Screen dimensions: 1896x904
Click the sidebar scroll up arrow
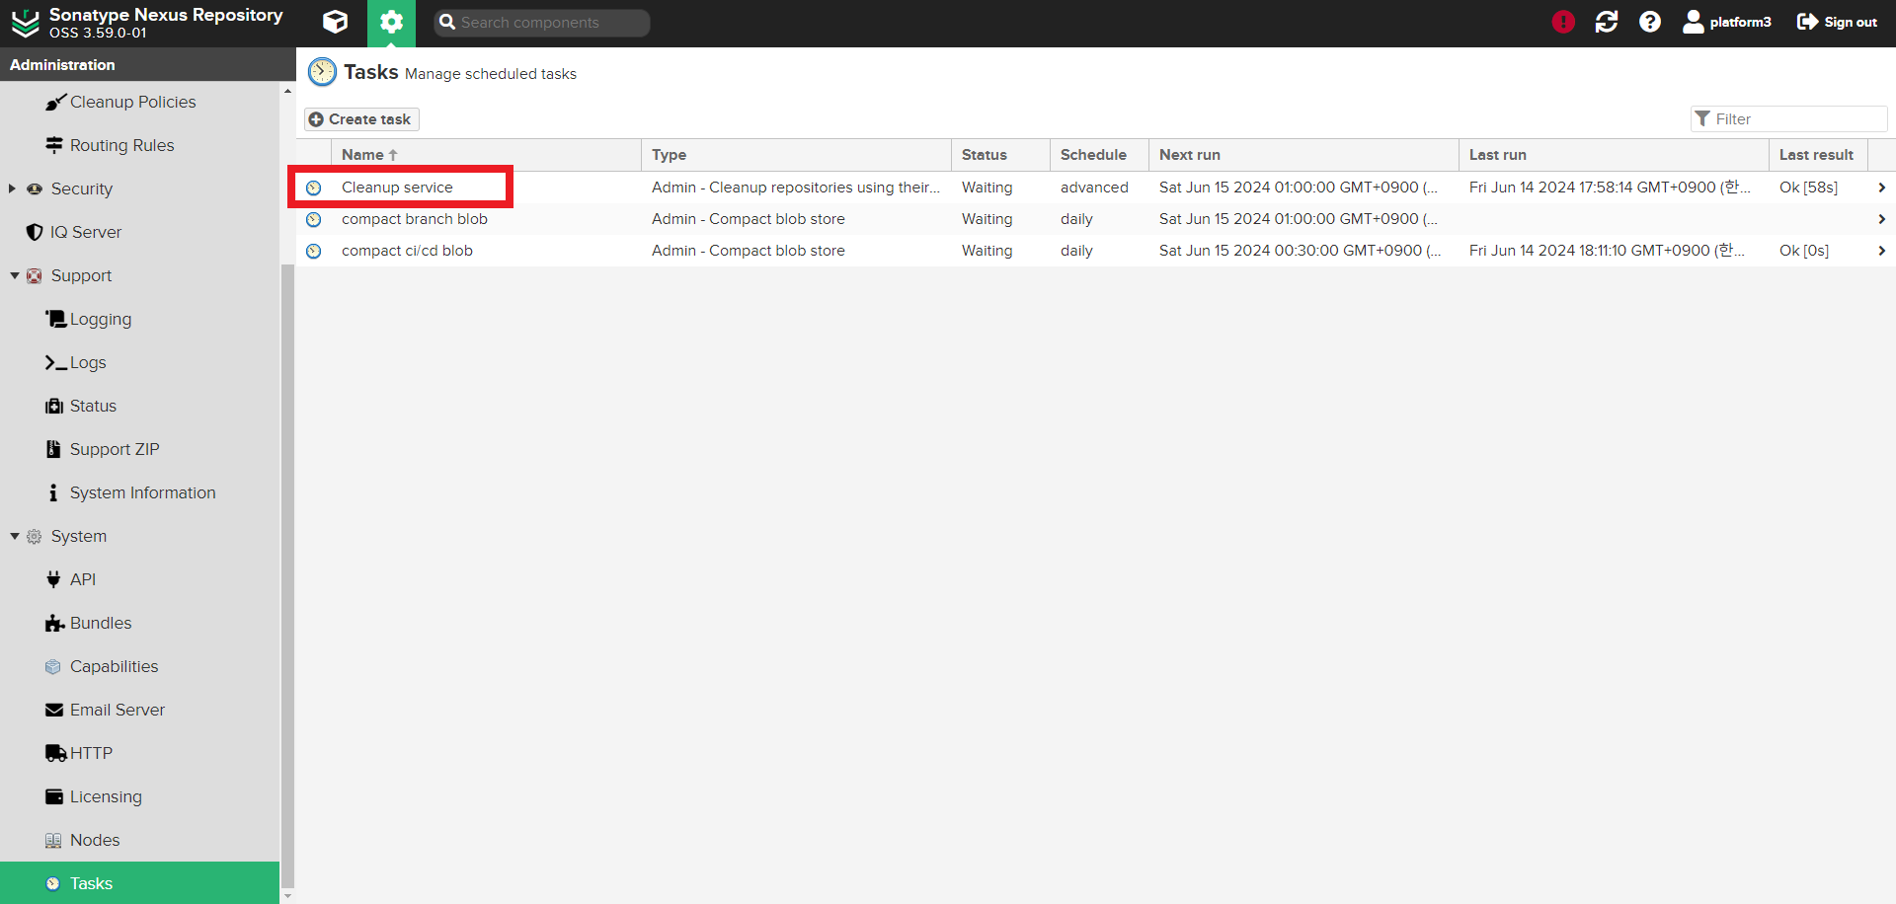[x=287, y=91]
